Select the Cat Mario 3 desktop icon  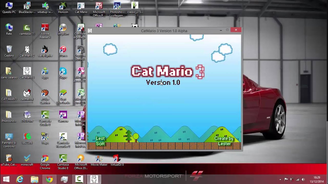(x=27, y=73)
